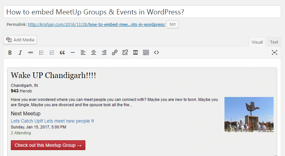Click Check out this Meetup Group button
This screenshot has width=285, height=156.
tap(48, 145)
